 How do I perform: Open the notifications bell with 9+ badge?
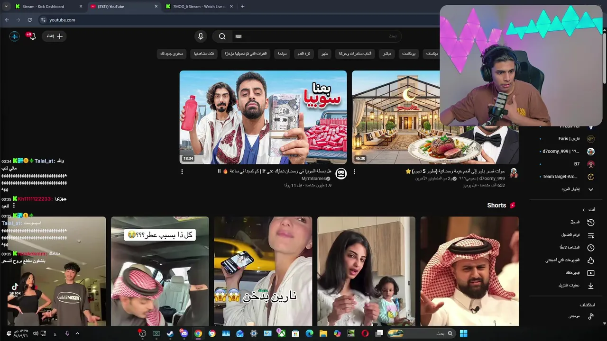click(31, 36)
